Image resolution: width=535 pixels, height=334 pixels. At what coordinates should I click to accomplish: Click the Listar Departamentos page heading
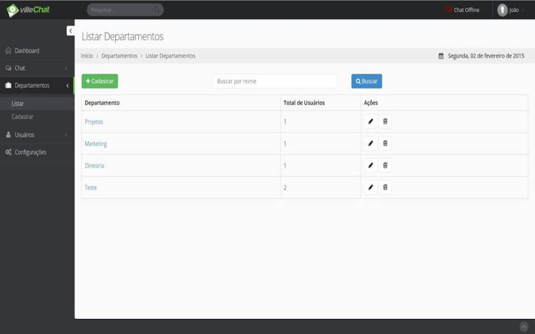point(123,37)
